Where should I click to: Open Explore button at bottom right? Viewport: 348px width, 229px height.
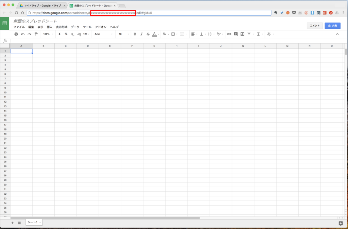point(341,224)
